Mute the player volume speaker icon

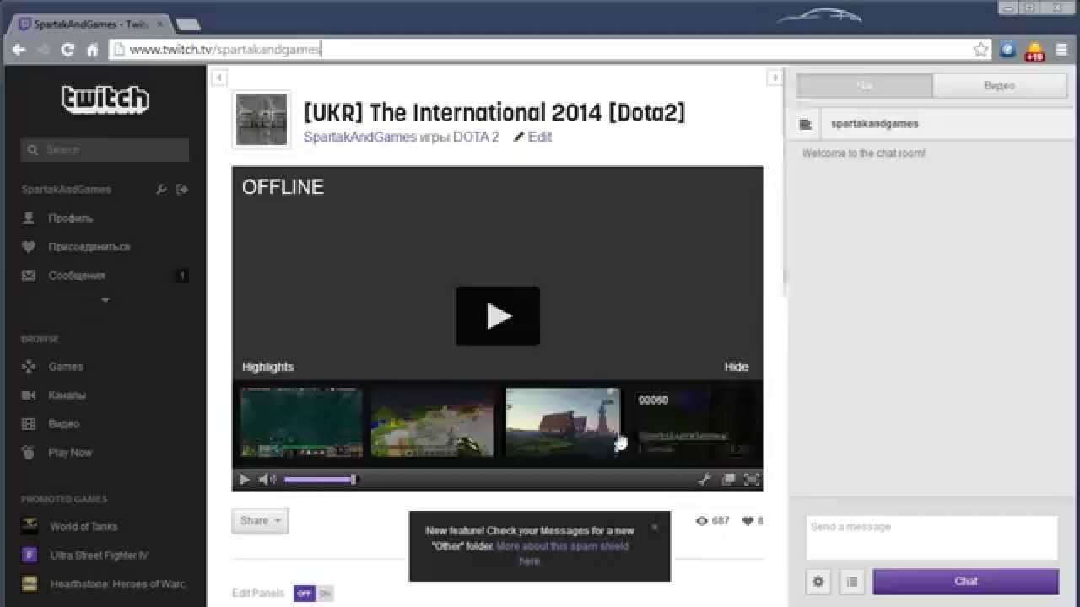(x=267, y=480)
